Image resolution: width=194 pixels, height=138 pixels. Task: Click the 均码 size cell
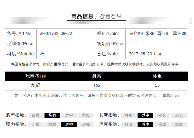pos(36,85)
